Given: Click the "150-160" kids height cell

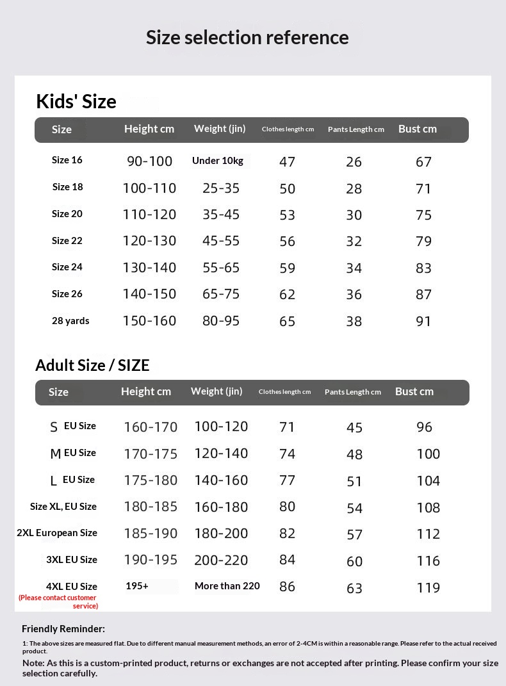Looking at the screenshot, I should pos(149,321).
